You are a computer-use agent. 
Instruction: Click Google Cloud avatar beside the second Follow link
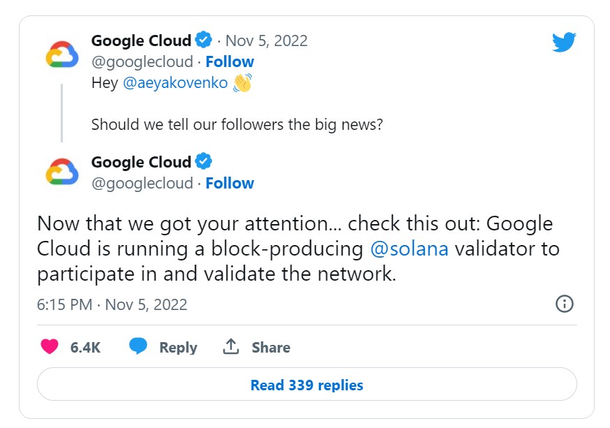62,172
